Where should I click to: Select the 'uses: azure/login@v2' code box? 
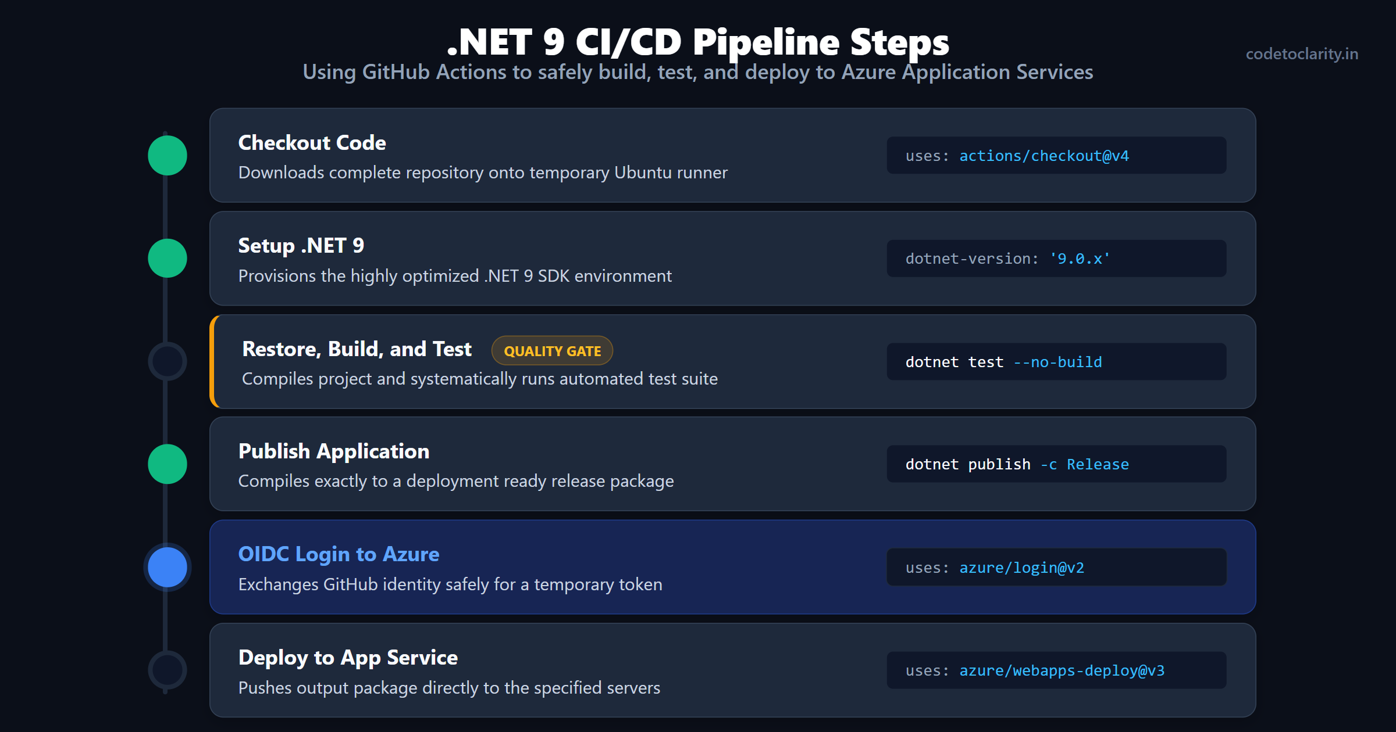coord(1056,568)
